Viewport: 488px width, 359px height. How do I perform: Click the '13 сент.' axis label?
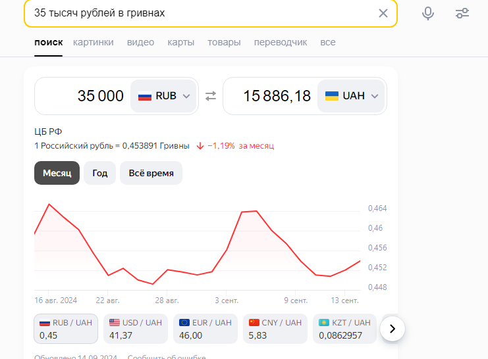click(x=344, y=300)
